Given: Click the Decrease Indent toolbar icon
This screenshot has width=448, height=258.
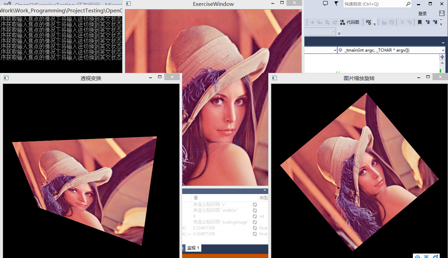Looking at the screenshot, I should (x=384, y=22).
